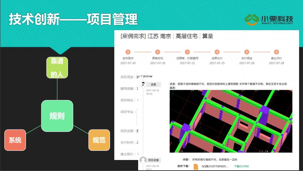Image resolution: width=303 pixels, height=171 pixels.
Task: Click step 1 circle 发布需求
Action: pos(128,52)
